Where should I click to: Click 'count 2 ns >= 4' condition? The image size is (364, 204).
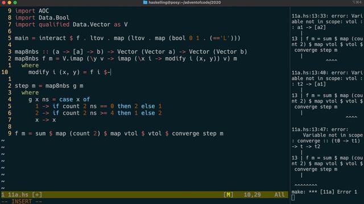click(x=88, y=113)
